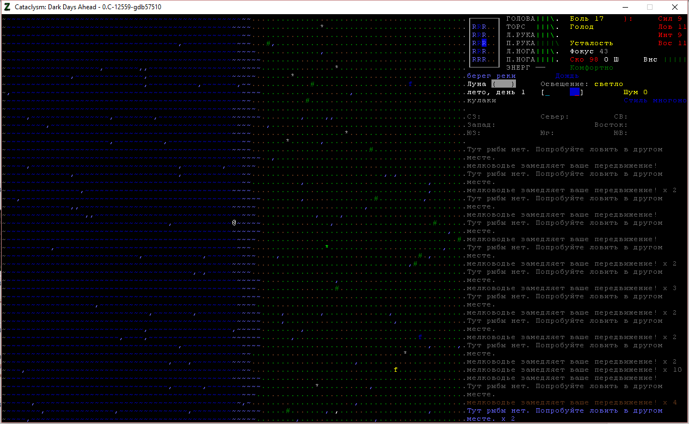Image resolution: width=689 pixels, height=424 pixels.
Task: Click the 'Усталость' fatigue status
Action: tap(592, 43)
